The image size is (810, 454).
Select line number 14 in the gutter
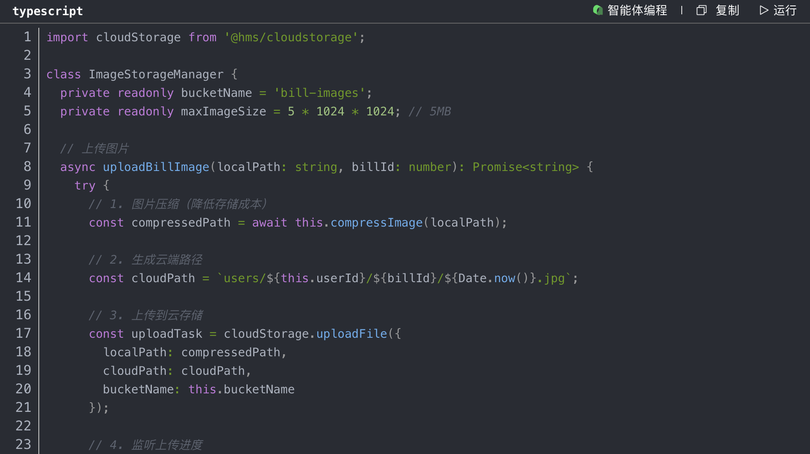tap(24, 278)
